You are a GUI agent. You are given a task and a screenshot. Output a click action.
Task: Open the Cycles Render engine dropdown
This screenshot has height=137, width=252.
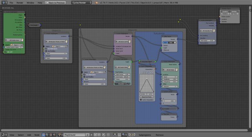81,3
